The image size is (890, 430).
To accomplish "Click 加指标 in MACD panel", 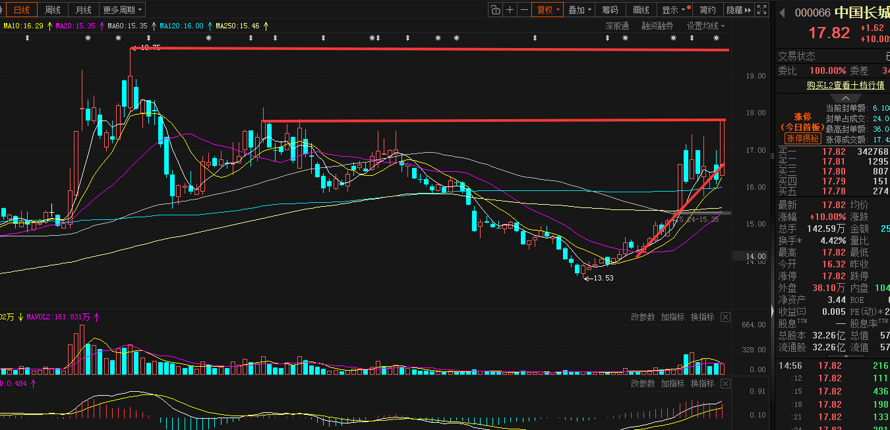I will tap(673, 383).
